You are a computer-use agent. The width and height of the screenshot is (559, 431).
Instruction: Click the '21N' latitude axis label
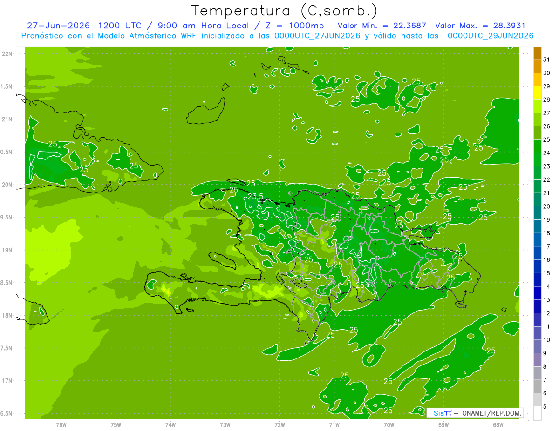[x=7, y=119]
